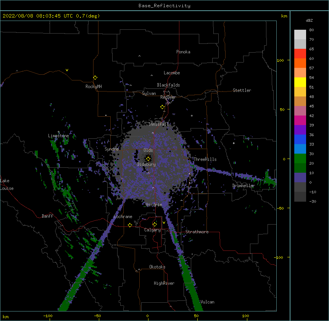Click the Strathmore label
This screenshot has width=329, height=321.
tap(197, 232)
